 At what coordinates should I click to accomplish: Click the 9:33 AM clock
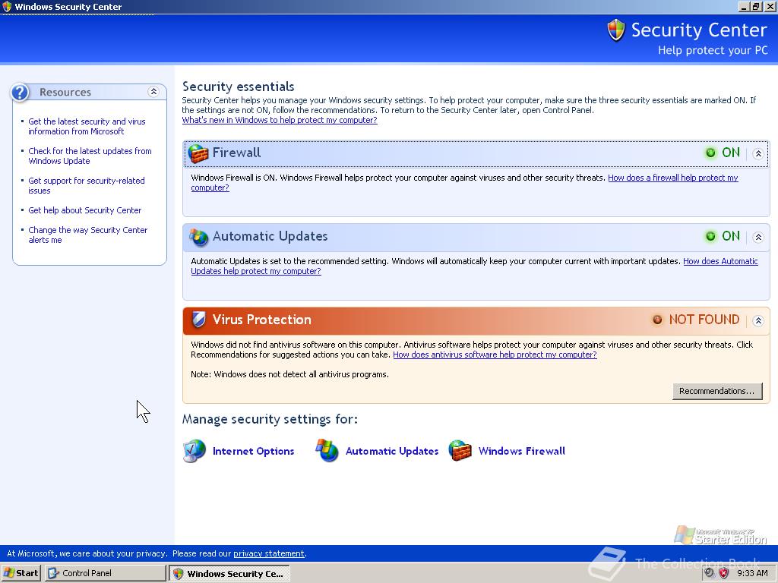(x=752, y=573)
